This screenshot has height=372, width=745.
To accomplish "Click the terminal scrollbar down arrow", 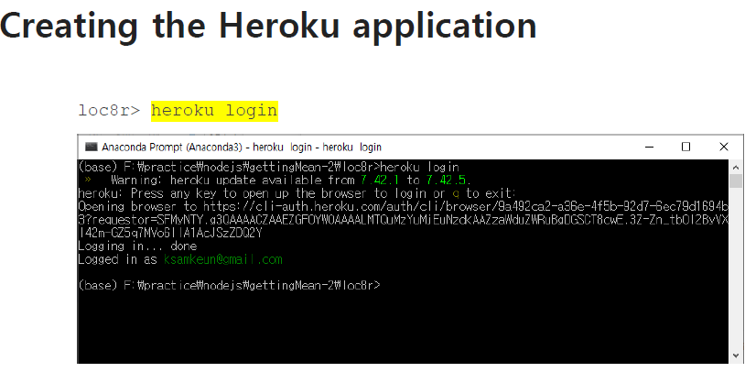I will (736, 356).
